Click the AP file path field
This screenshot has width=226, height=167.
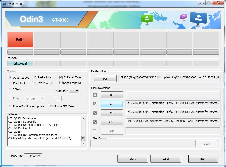click(x=173, y=104)
